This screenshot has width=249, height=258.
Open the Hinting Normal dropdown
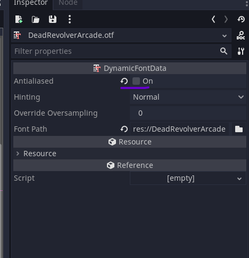click(x=188, y=97)
